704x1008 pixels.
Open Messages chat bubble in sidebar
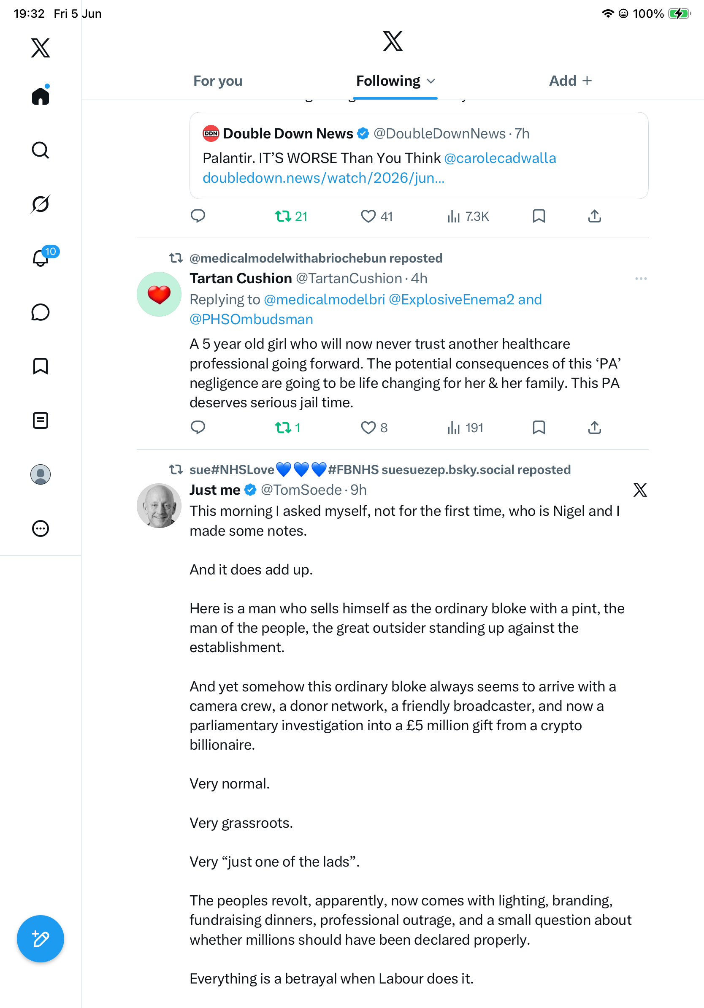pyautogui.click(x=41, y=312)
